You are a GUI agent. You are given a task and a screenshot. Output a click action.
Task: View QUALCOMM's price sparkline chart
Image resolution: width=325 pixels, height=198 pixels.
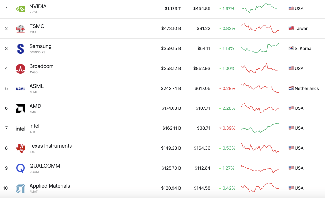tap(260, 168)
